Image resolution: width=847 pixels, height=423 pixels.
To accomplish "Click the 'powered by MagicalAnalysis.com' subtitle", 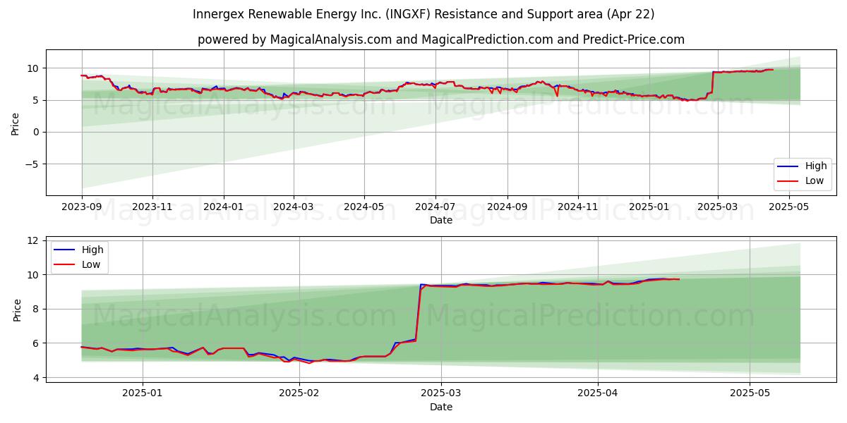I will 294,39.
